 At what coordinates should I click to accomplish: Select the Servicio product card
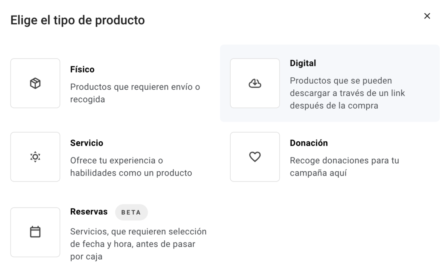point(107,156)
